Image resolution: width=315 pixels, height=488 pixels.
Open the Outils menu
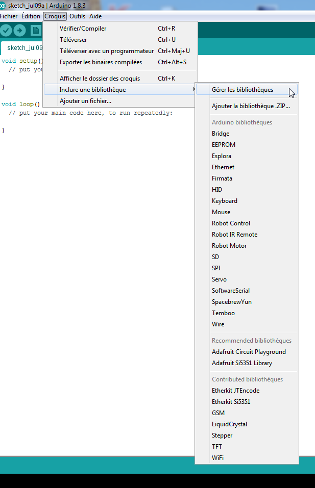(x=77, y=16)
